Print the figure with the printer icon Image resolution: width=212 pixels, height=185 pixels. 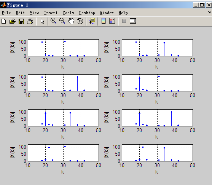click(30, 21)
